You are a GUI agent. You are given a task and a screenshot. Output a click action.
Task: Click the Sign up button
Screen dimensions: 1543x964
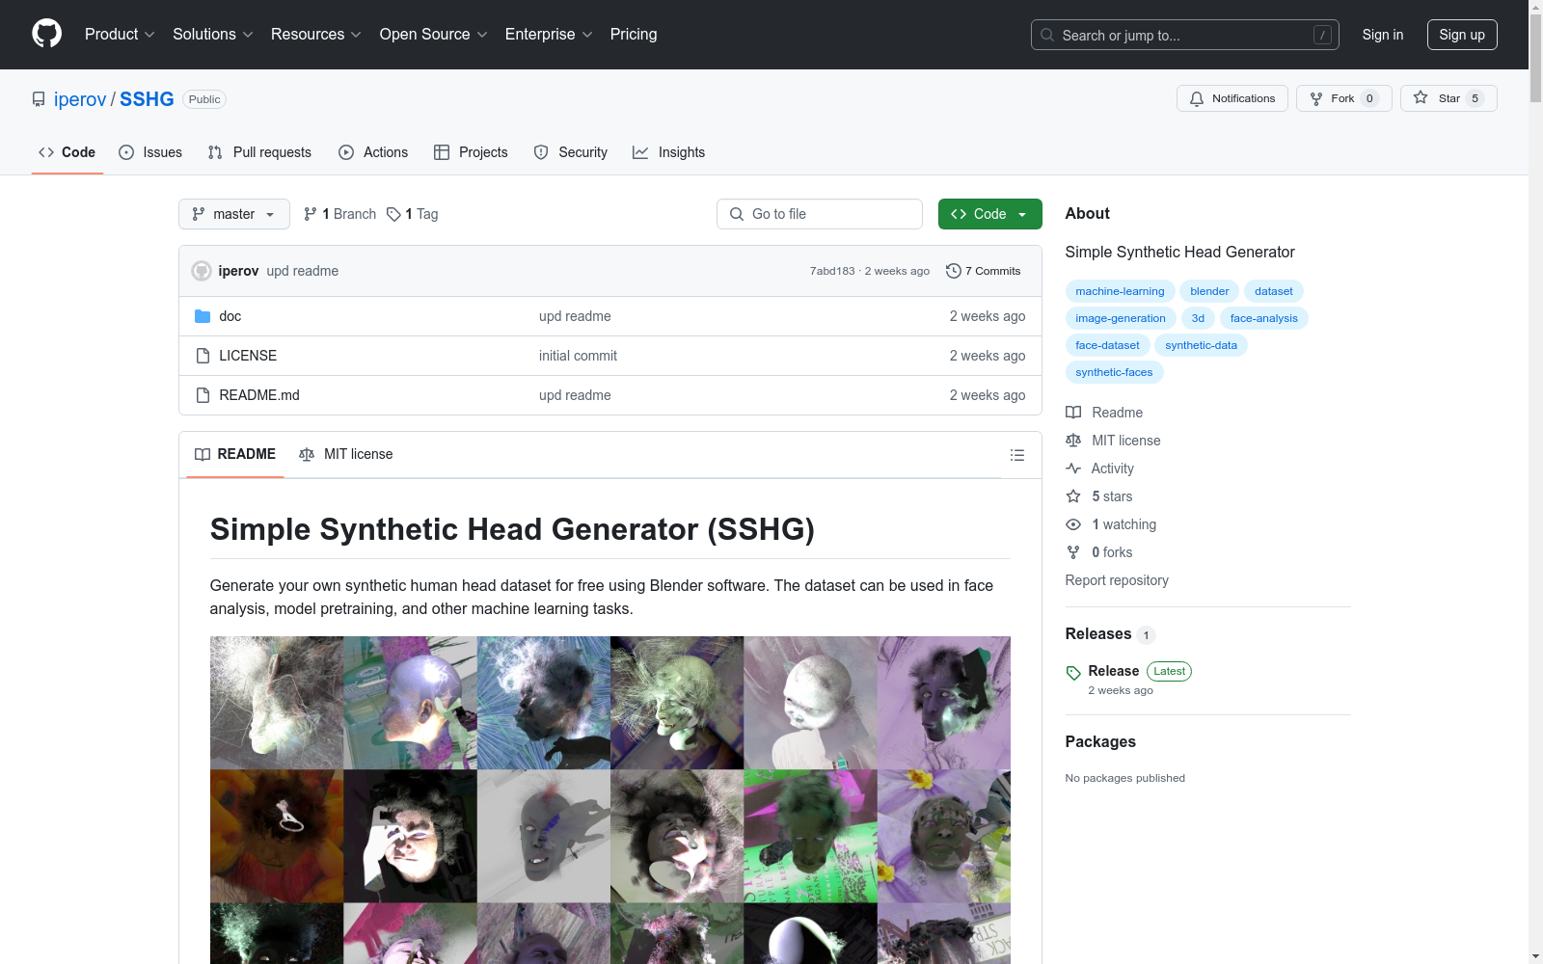pos(1462,35)
